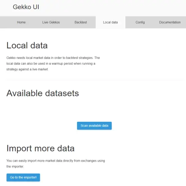Switch to Live Gekkos tab

point(51,22)
